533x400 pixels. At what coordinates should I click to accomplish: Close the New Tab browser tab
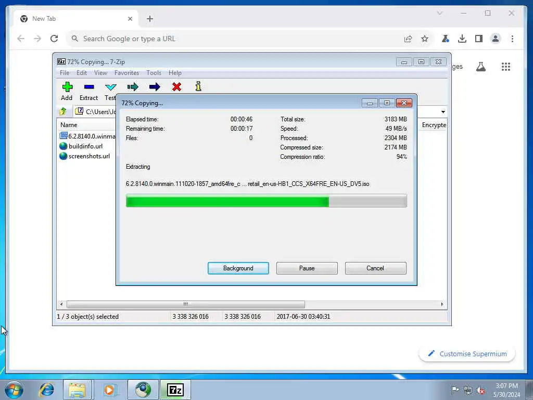tap(130, 19)
